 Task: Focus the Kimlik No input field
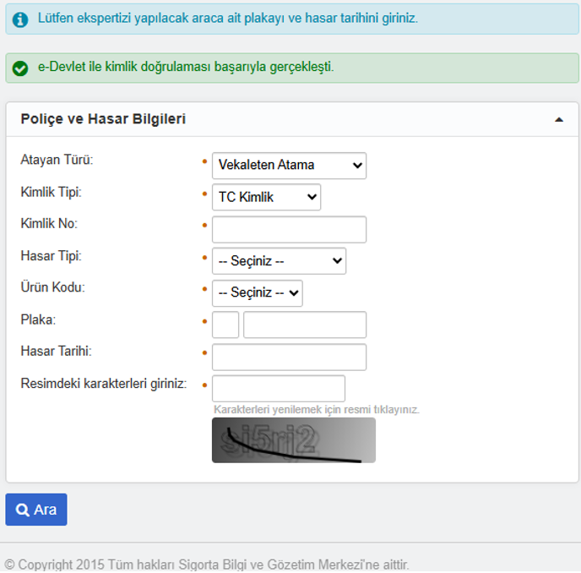pos(289,230)
